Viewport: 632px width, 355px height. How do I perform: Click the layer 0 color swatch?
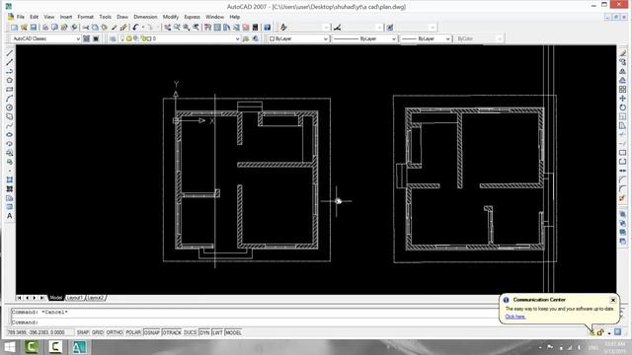coord(148,38)
